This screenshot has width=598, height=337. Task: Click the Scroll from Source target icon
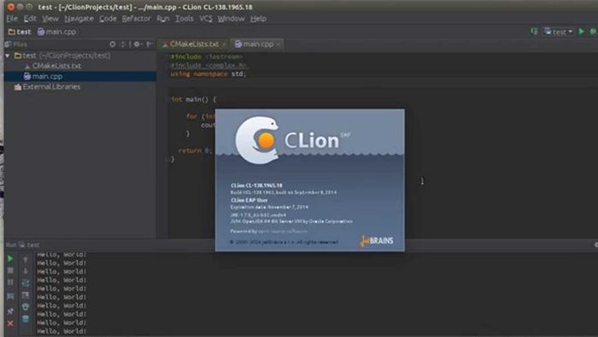(x=113, y=44)
